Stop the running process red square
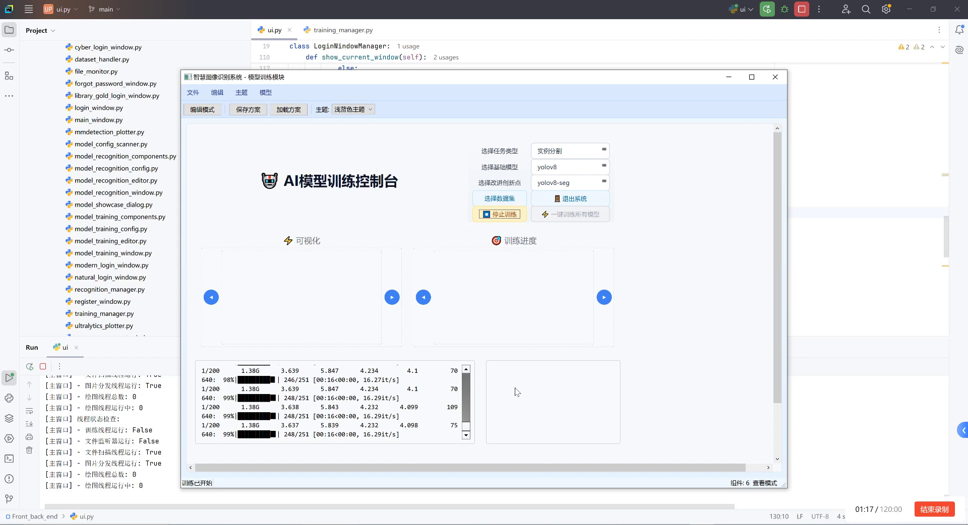The height and width of the screenshot is (525, 968). [x=802, y=9]
